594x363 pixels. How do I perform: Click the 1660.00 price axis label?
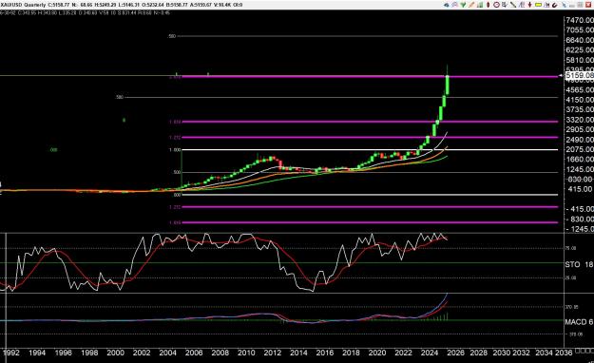tap(580, 159)
